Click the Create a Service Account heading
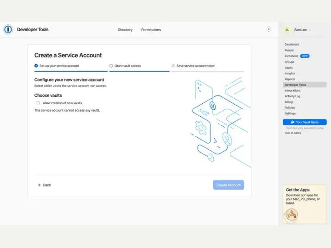The height and width of the screenshot is (248, 331). tap(68, 55)
